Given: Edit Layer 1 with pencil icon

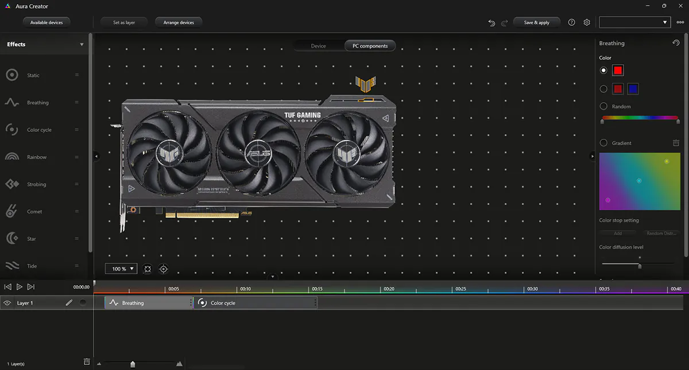Looking at the screenshot, I should pyautogui.click(x=69, y=303).
